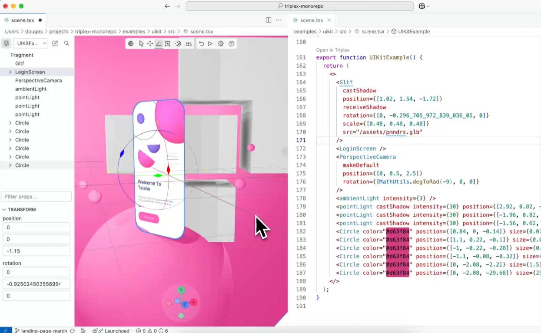
Task: Expand the third Circle tree item
Action: coord(10,140)
